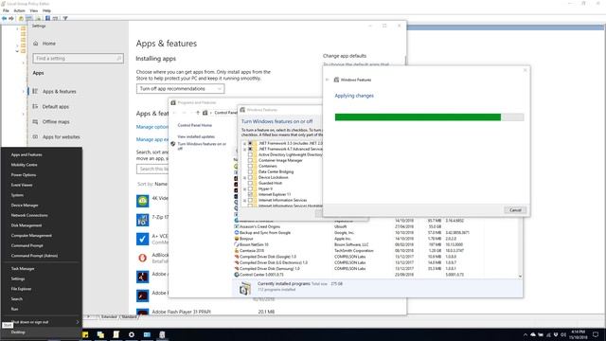Click the AdBlock app icon
606x341 pixels.
coord(143,258)
